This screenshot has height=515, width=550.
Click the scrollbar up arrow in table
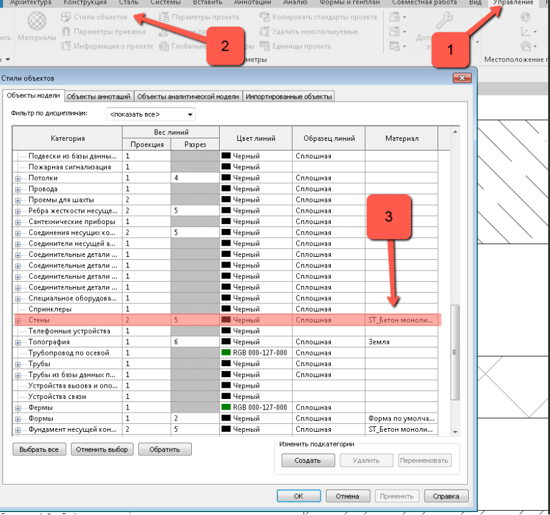[x=455, y=132]
